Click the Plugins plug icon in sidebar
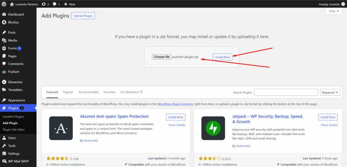This screenshot has height=167, width=347. pos(4,108)
